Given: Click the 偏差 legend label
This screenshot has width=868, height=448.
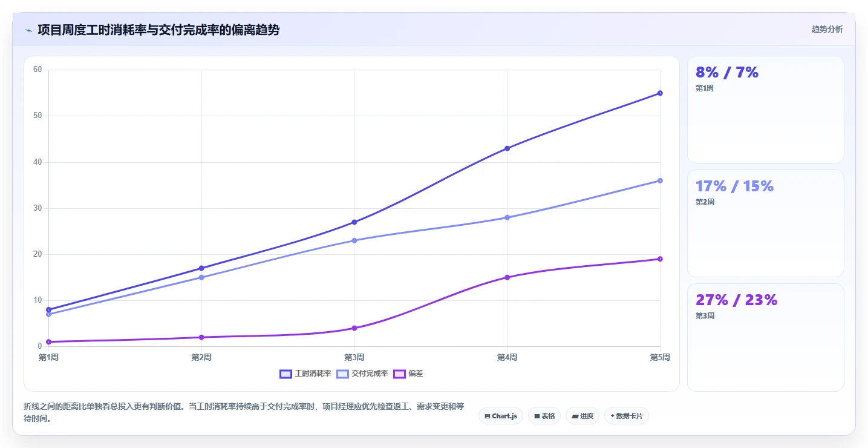Looking at the screenshot, I should pyautogui.click(x=416, y=374).
